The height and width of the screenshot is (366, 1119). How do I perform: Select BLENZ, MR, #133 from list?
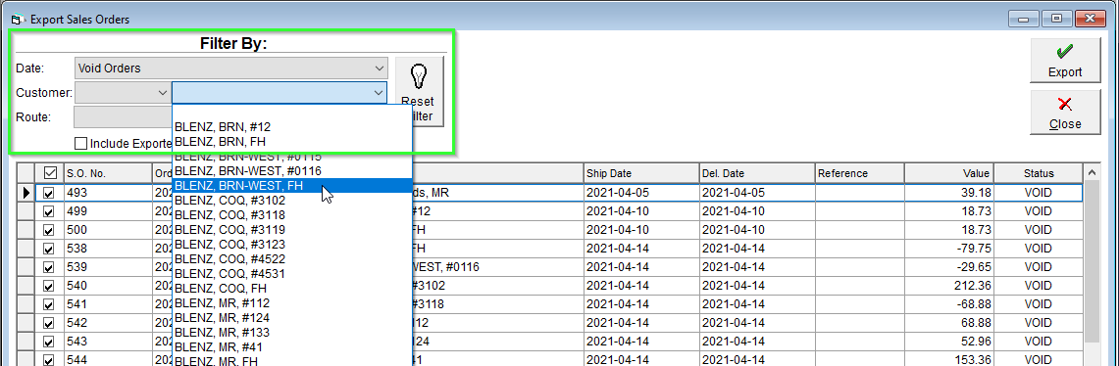292,333
